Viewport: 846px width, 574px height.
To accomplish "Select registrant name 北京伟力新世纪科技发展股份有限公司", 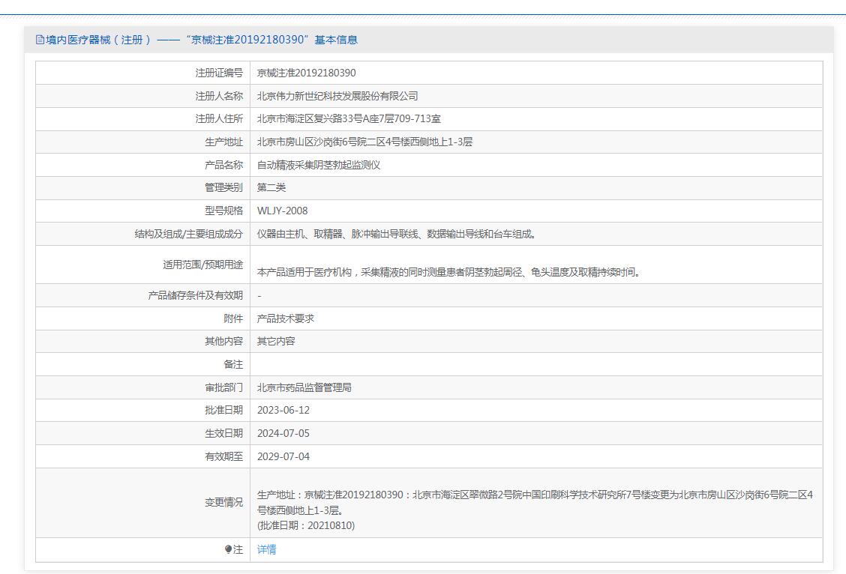I will (x=337, y=96).
